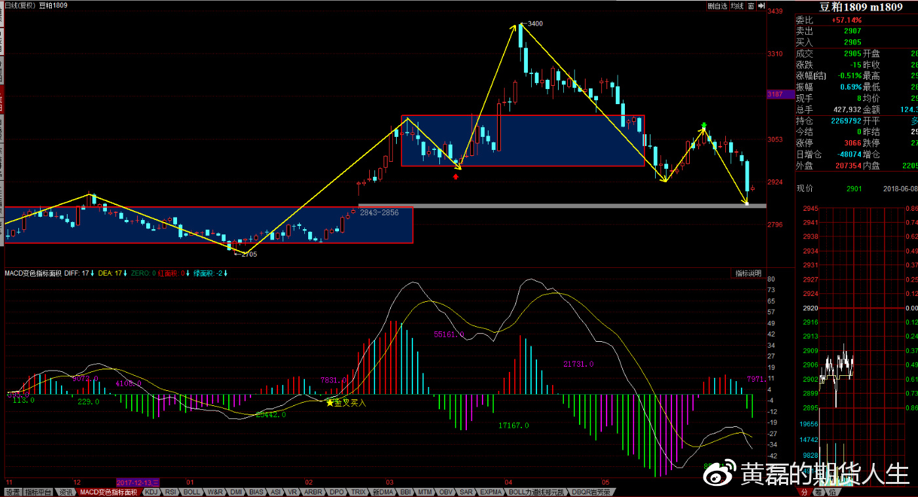Viewport: 918px width, 497px height.
Task: Select the DMI indicator tab
Action: click(236, 491)
